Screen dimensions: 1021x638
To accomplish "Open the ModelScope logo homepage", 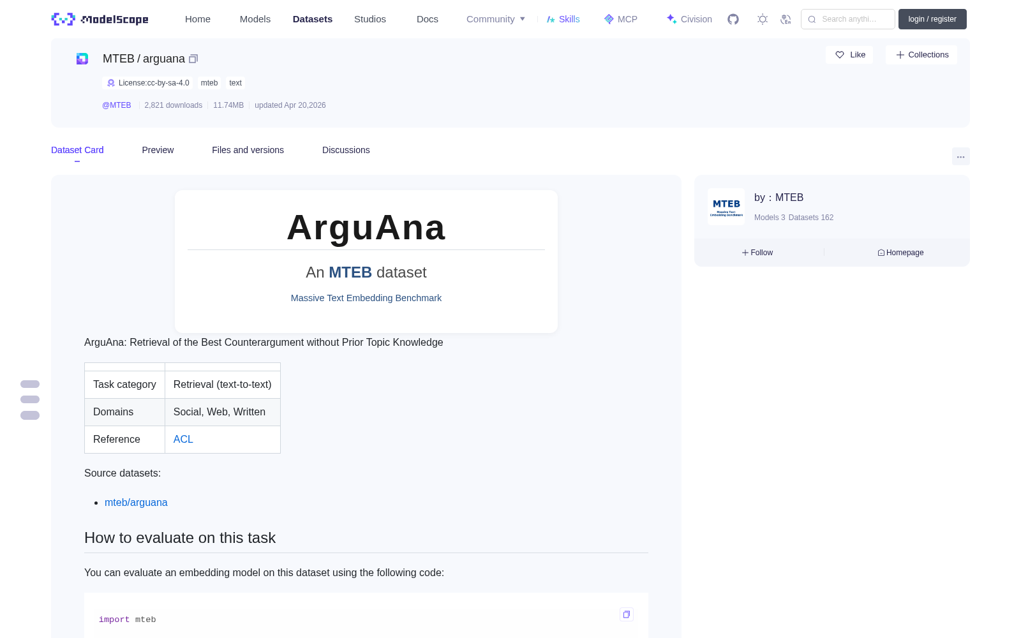I will [x=100, y=19].
